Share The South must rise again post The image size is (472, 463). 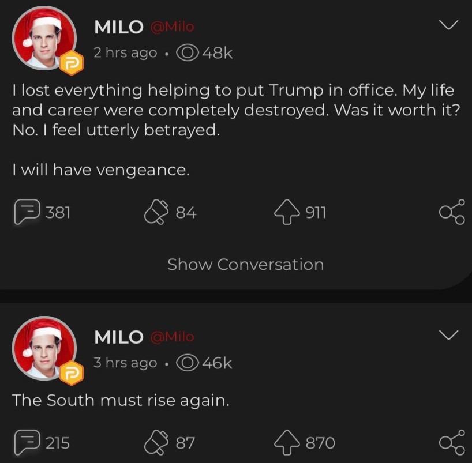(452, 442)
